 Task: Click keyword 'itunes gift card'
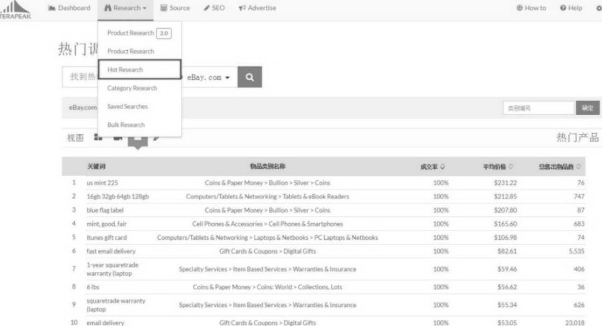(x=107, y=238)
